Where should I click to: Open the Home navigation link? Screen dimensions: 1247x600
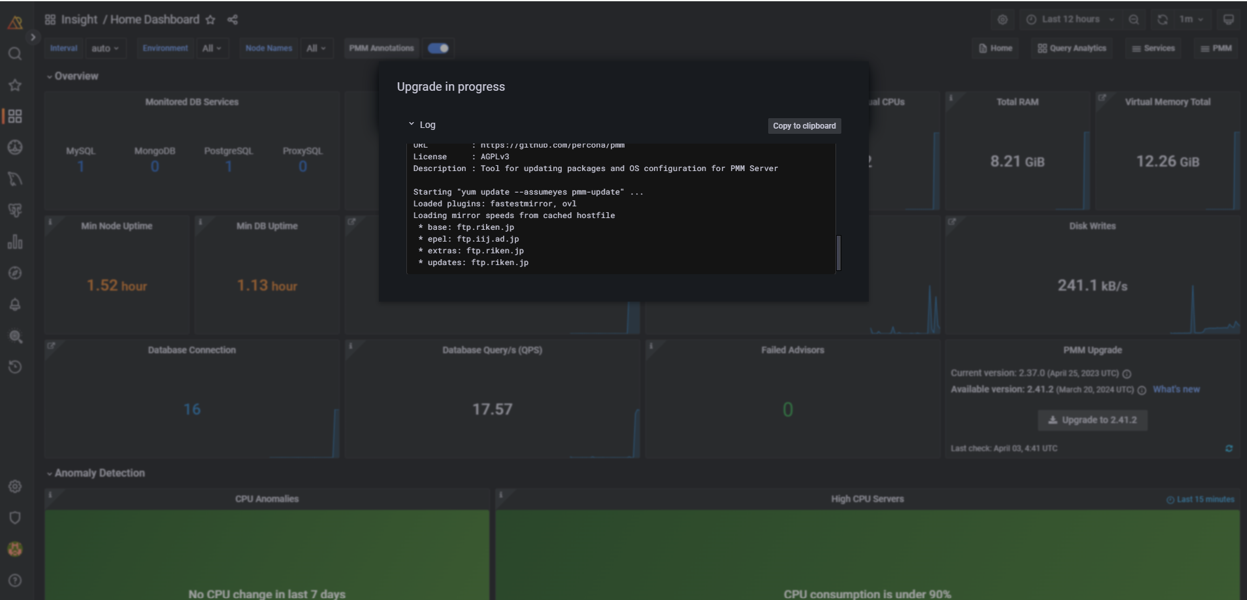[x=996, y=48]
